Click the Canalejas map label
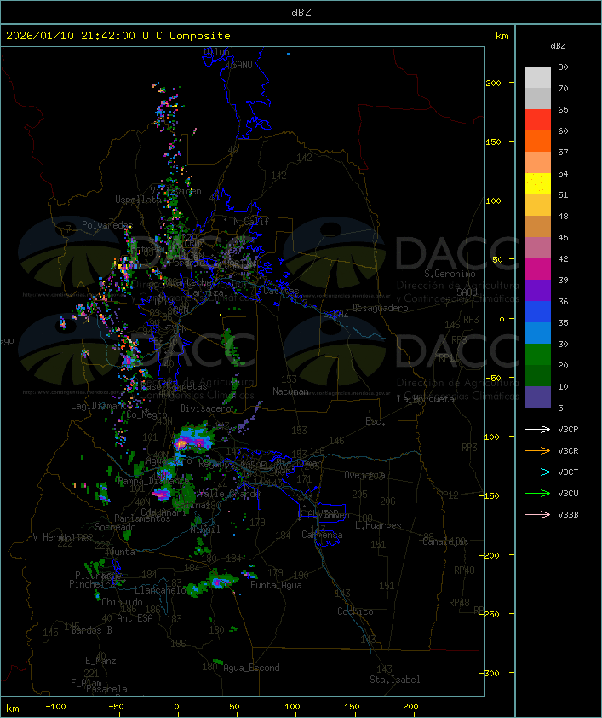Screen dimensions: 602x718 445,541
